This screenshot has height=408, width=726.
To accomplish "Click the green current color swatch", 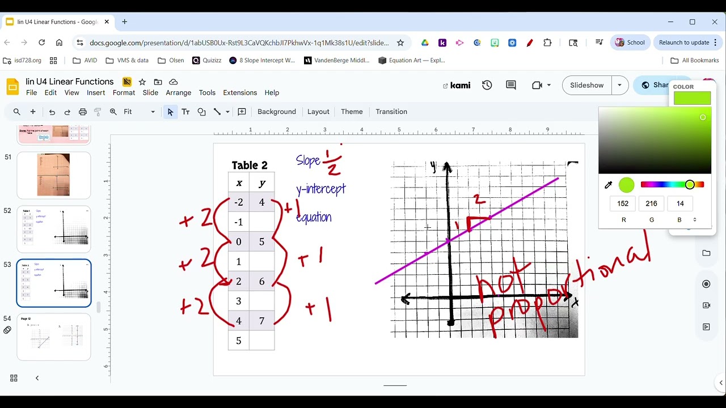I will pyautogui.click(x=627, y=185).
